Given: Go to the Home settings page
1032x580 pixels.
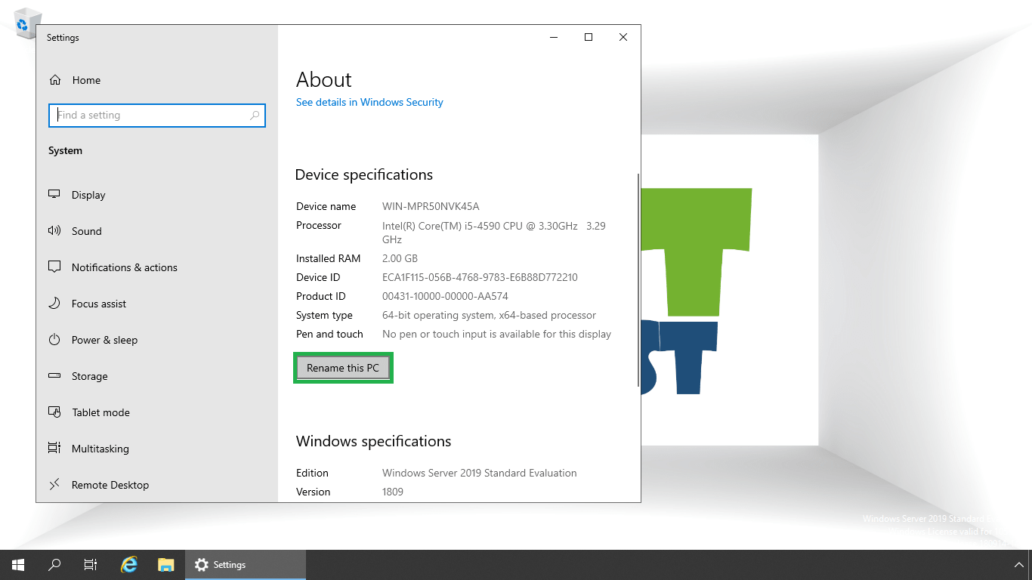Looking at the screenshot, I should coord(157,80).
